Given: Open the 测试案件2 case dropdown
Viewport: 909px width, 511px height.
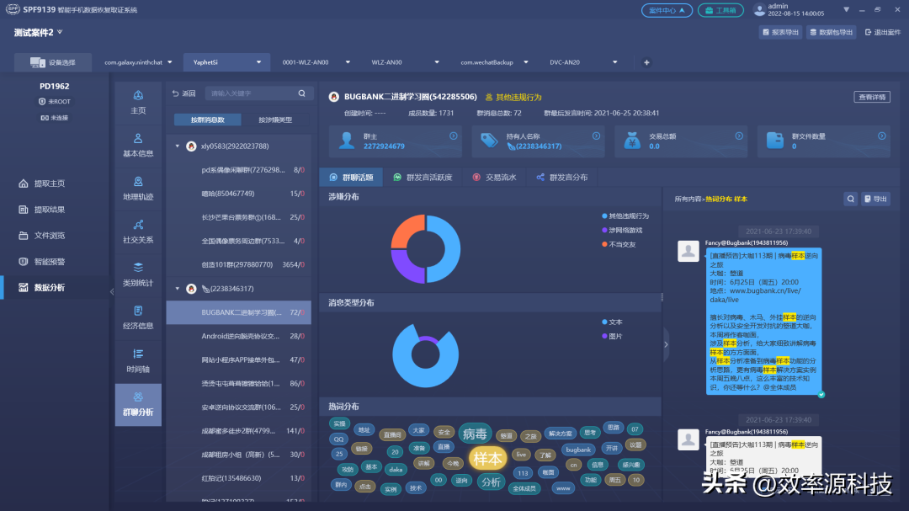Looking at the screenshot, I should pos(60,32).
